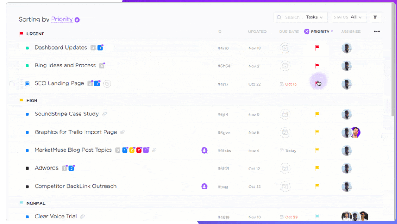Toggle status square of Competitor BackLink Outreach
Viewport: 397px width, 224px height.
tap(27, 186)
